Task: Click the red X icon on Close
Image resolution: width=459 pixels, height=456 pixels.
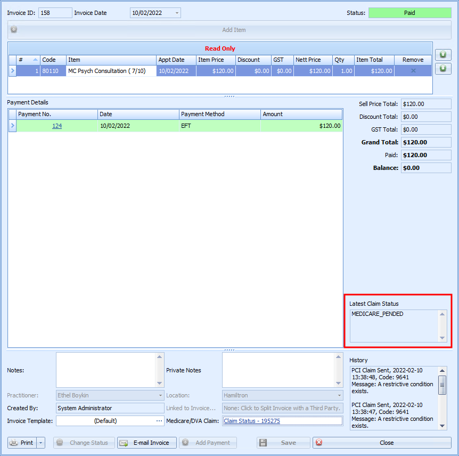Action: [319, 442]
